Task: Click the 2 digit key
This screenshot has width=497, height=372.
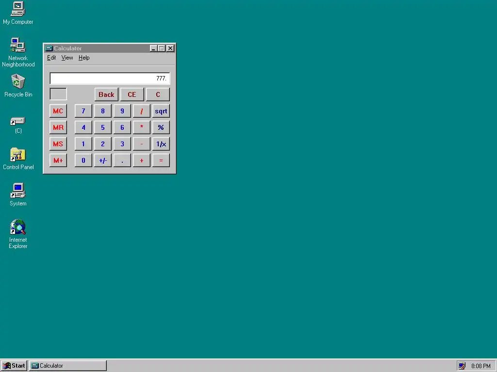Action: 103,144
